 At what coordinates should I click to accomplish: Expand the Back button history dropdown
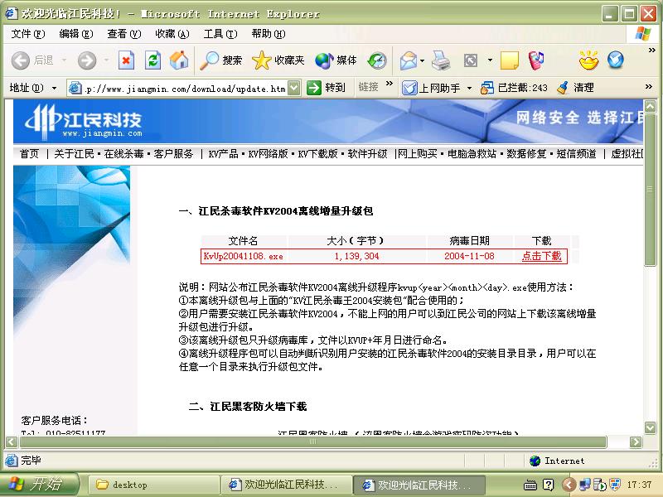(64, 60)
